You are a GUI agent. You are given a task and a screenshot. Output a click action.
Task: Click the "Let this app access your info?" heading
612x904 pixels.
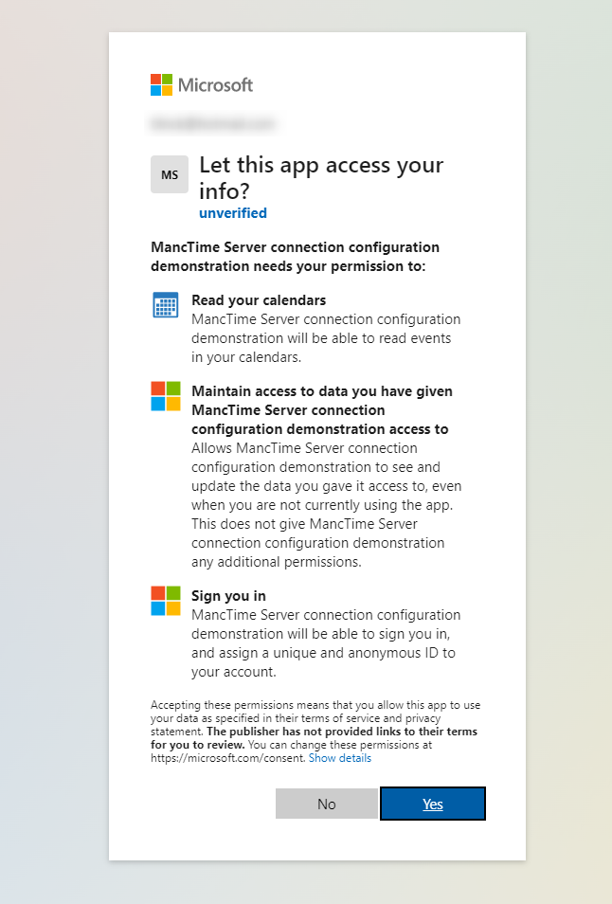click(x=321, y=177)
